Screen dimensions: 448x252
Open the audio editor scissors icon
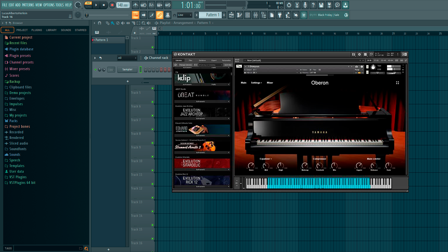[x=297, y=5]
